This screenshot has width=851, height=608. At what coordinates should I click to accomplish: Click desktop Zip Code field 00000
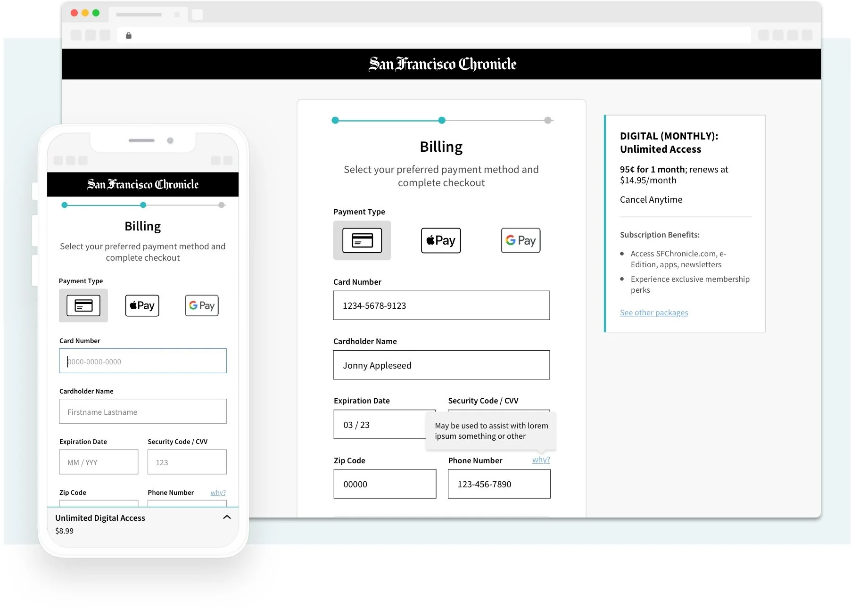(385, 484)
